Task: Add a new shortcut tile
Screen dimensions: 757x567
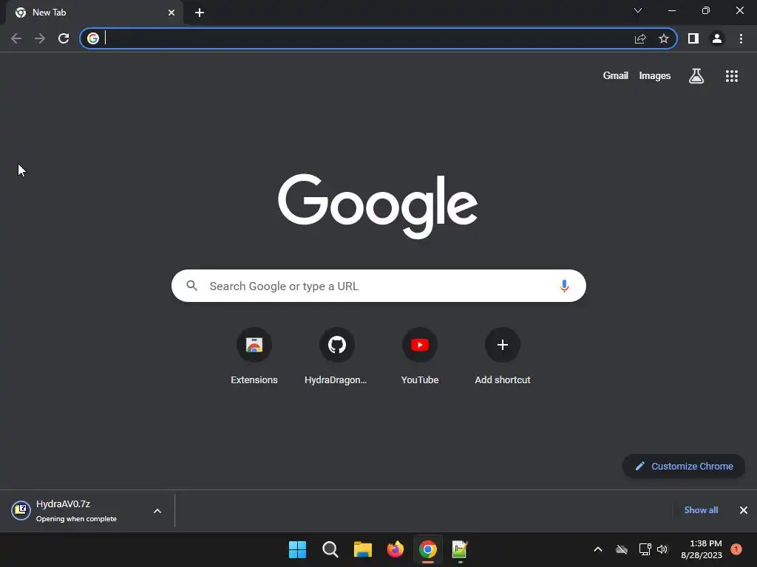Action: click(x=503, y=357)
